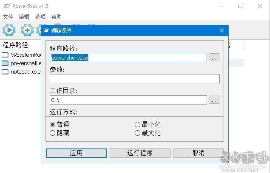
Task: Select the 普通 run mode radio button
Action: 53,124
